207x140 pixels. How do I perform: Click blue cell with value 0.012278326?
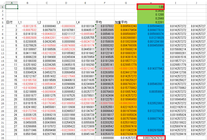point(151,111)
